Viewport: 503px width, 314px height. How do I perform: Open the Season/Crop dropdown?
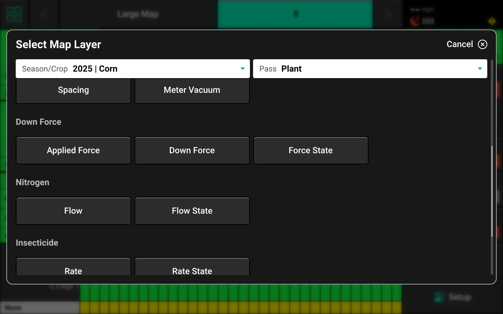pos(132,69)
